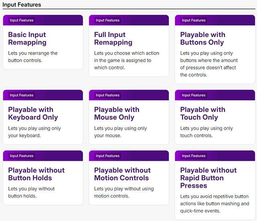Select the Playable with Buttons Only title
This screenshot has height=221, width=257.
click(202, 39)
